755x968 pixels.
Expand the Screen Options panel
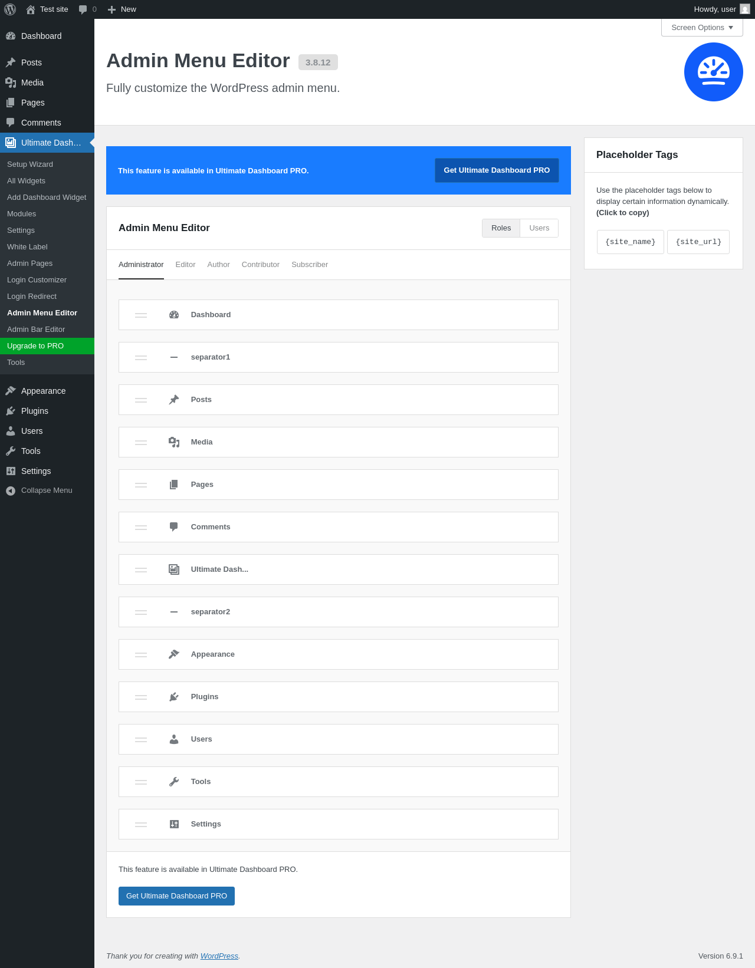point(702,28)
